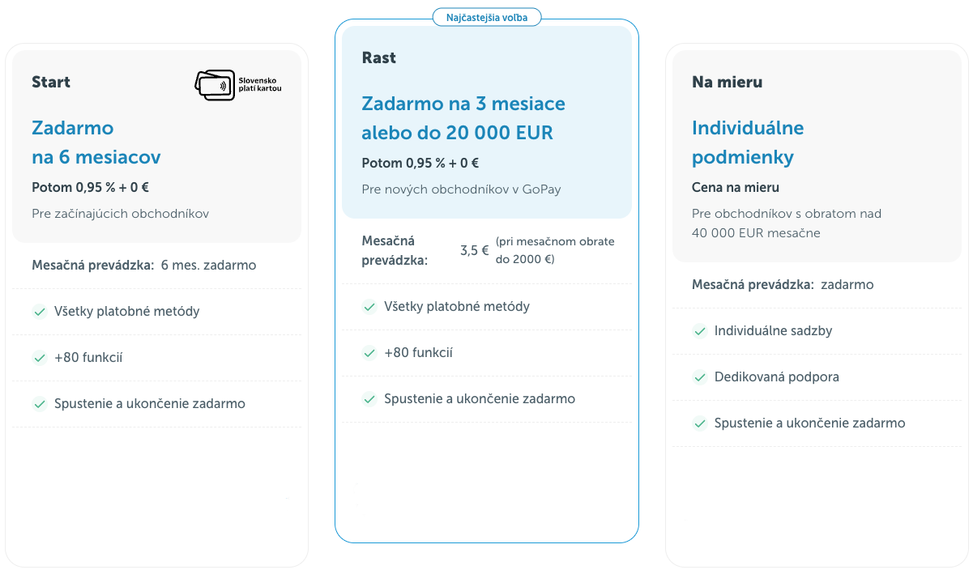The image size is (973, 570).
Task: Click checkmark beside Start's +80 funkcií
Action: pyautogui.click(x=39, y=358)
